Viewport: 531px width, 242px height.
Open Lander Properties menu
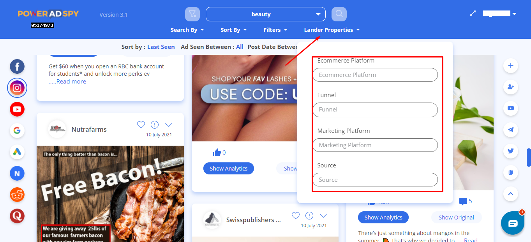point(332,30)
